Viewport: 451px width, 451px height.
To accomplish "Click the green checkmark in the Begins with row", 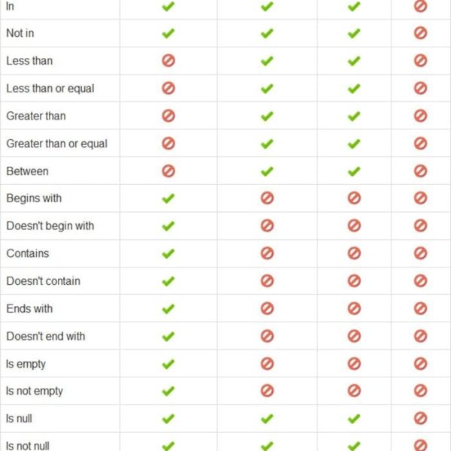I will point(168,198).
